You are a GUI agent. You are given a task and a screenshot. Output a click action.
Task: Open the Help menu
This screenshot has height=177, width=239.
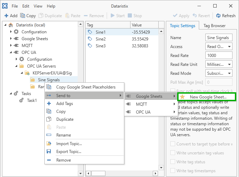(51, 6)
